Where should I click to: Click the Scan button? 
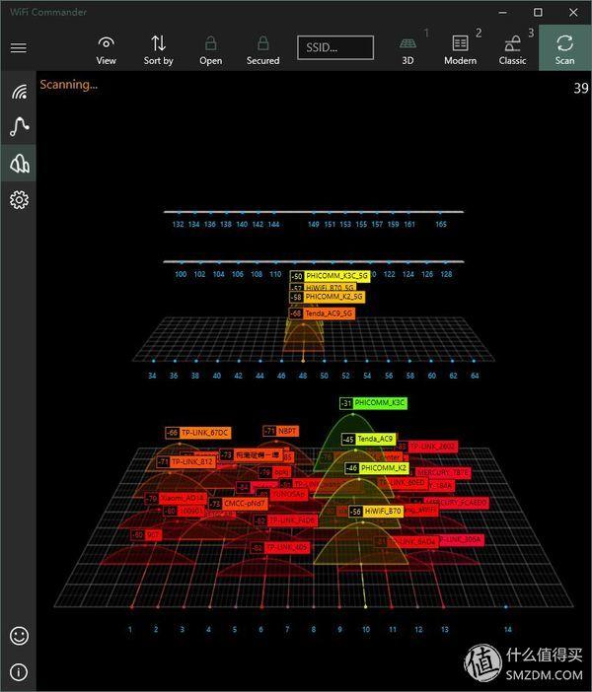pos(565,47)
